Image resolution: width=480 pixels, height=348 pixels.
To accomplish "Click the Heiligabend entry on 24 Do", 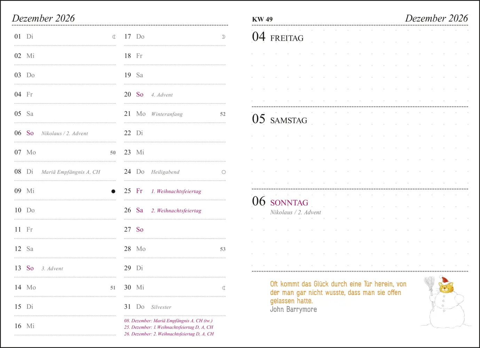I will (x=165, y=172).
